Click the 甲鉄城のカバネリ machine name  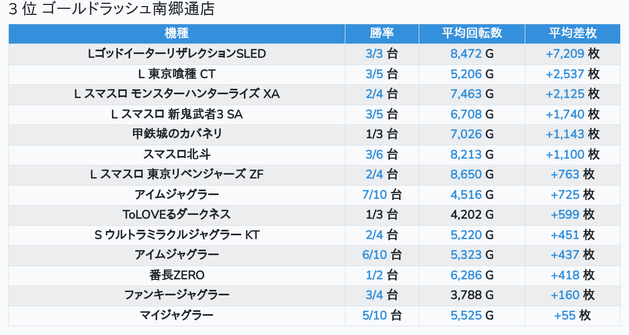pyautogui.click(x=177, y=134)
